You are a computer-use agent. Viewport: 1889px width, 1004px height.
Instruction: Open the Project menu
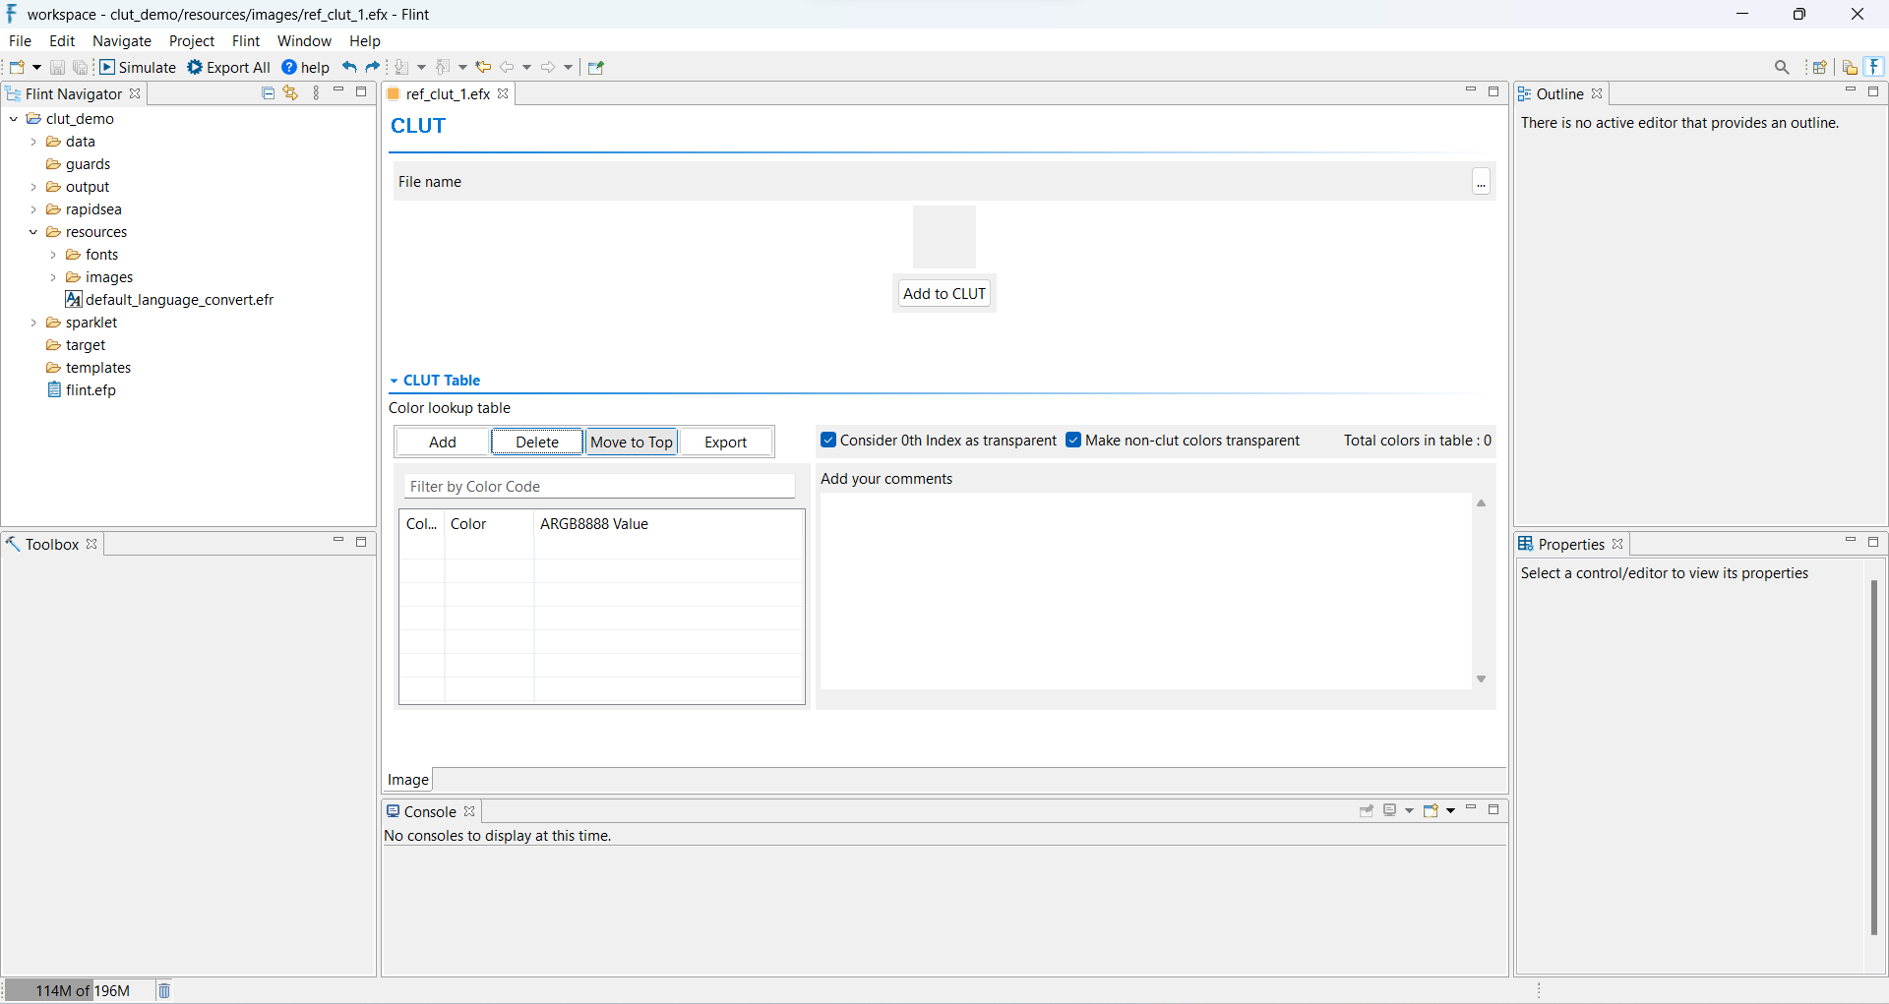(191, 41)
